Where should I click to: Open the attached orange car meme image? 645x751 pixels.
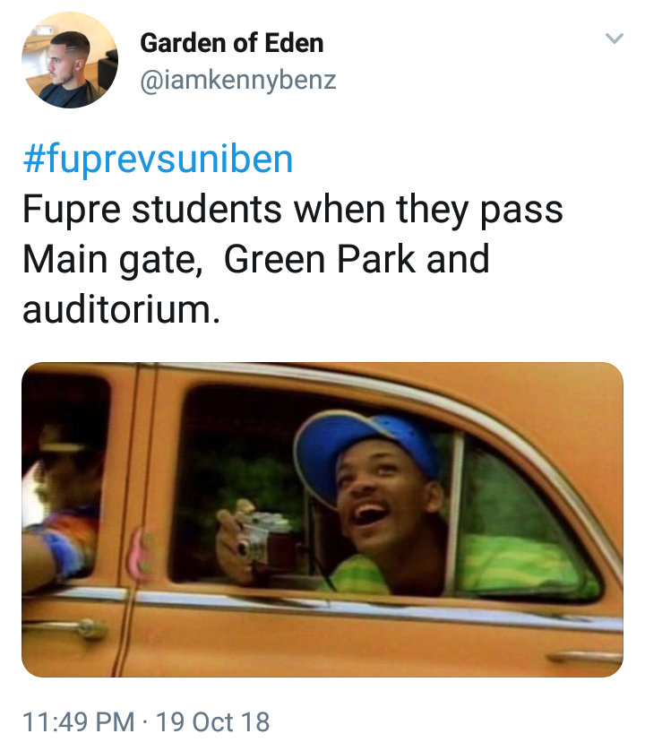322,520
